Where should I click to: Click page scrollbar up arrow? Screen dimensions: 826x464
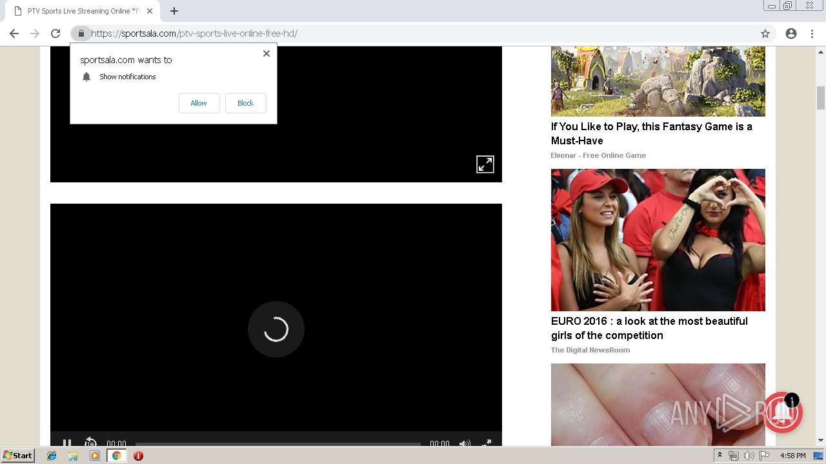coord(821,52)
